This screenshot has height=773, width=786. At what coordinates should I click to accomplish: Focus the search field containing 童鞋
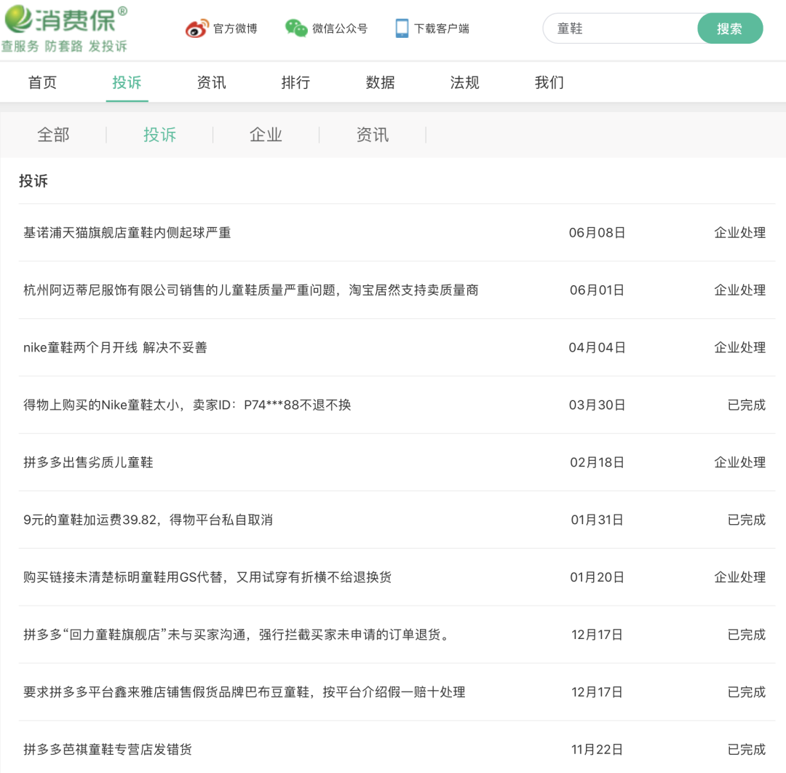[621, 28]
